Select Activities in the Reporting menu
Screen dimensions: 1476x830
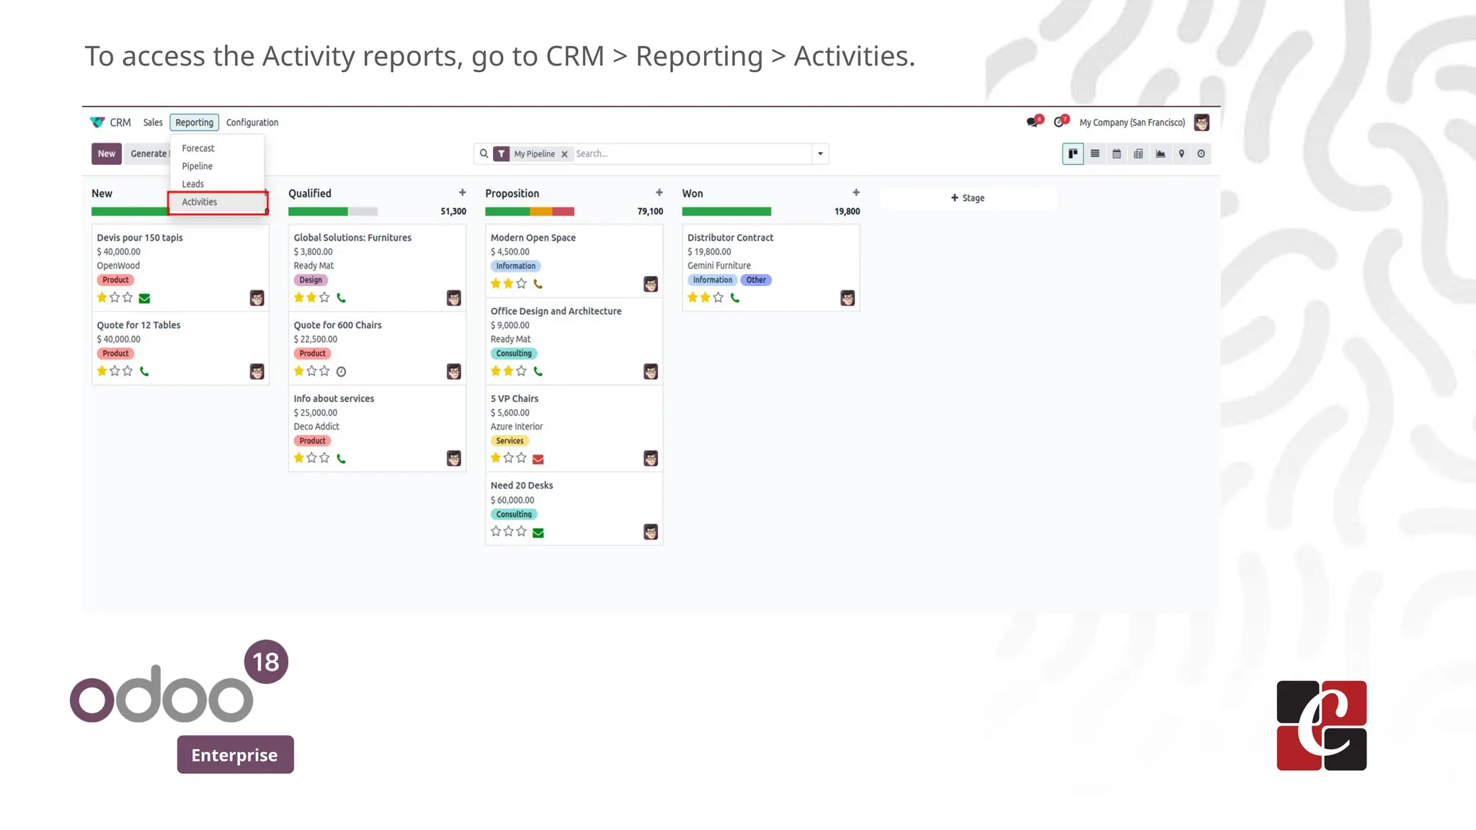point(200,202)
